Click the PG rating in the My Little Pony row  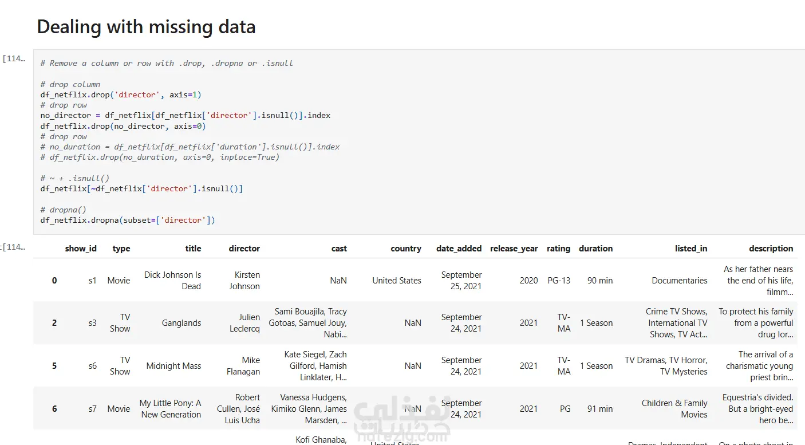coord(565,409)
